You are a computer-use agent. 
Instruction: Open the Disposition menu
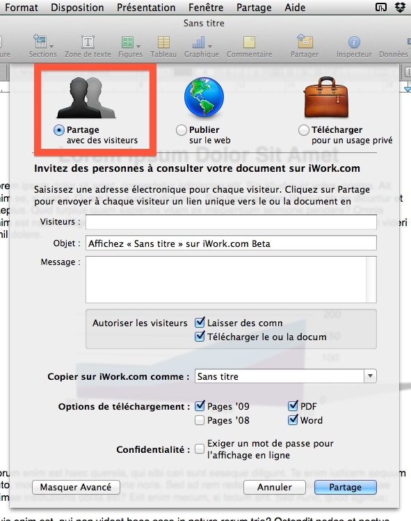click(x=77, y=8)
